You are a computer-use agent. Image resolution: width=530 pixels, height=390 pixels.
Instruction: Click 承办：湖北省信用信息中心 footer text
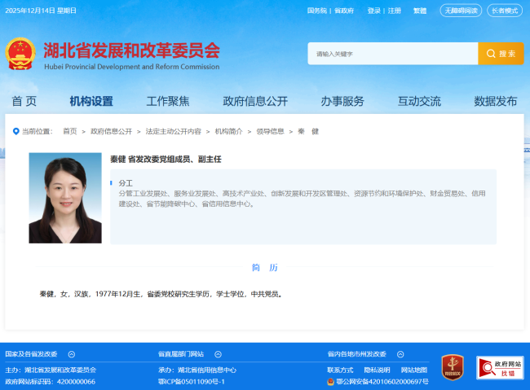pos(197,370)
